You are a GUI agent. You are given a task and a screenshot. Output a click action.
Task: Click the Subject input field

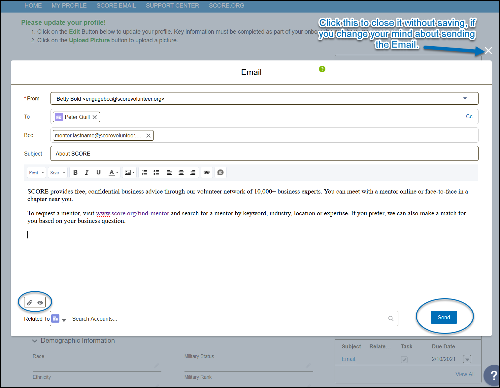click(264, 154)
